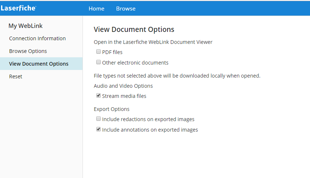Click the 'Include redactions on exported images' text

(x=148, y=119)
